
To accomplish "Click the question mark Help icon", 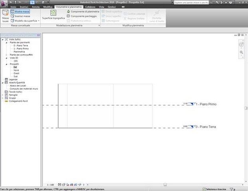I will [230, 2].
